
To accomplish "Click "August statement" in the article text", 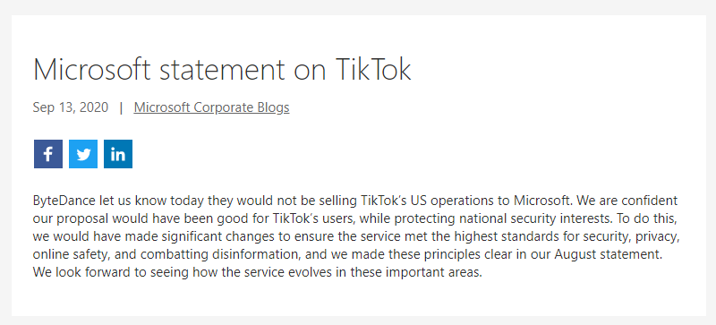I will tap(609, 254).
